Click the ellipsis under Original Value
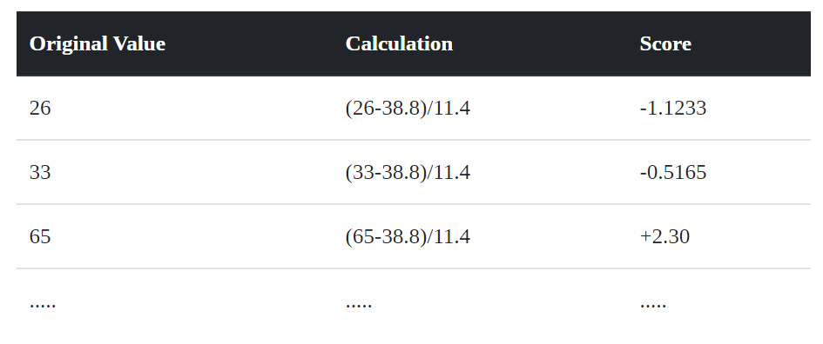The height and width of the screenshot is (344, 823). (43, 305)
